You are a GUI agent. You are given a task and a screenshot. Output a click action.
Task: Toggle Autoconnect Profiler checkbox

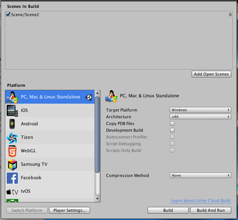[172, 137]
